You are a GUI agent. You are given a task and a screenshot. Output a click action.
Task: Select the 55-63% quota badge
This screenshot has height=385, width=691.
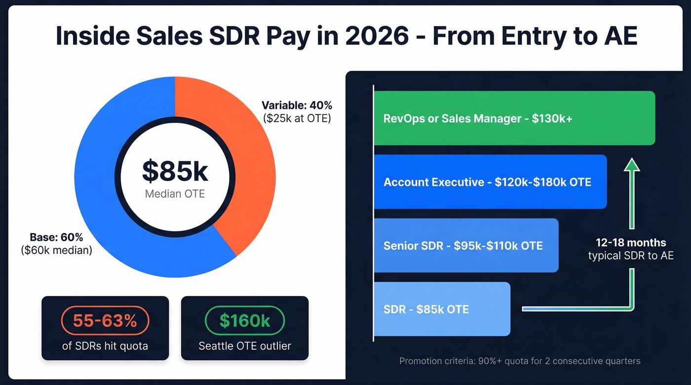coord(105,320)
